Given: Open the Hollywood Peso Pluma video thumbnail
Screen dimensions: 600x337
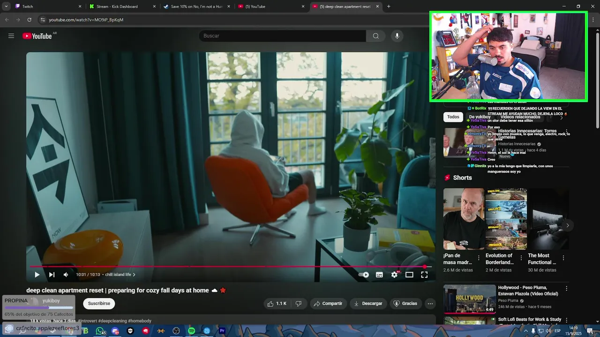Looking at the screenshot, I should (x=469, y=299).
